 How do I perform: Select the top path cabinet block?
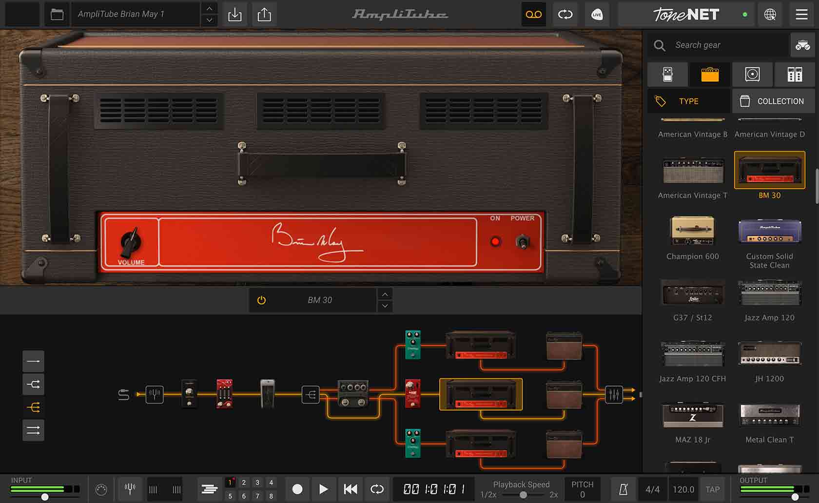coord(564,346)
